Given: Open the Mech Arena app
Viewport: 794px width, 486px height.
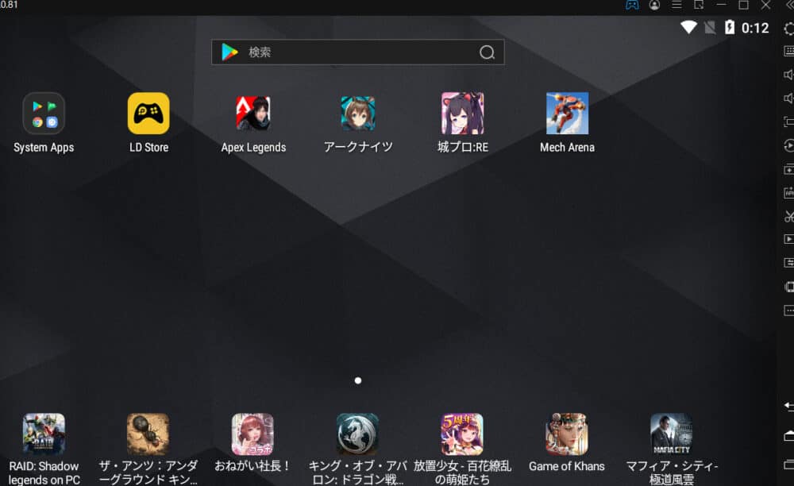Looking at the screenshot, I should tap(567, 114).
